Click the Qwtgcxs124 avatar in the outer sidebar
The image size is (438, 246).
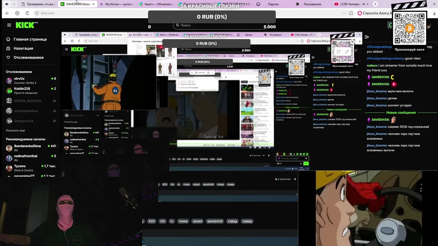9,121
